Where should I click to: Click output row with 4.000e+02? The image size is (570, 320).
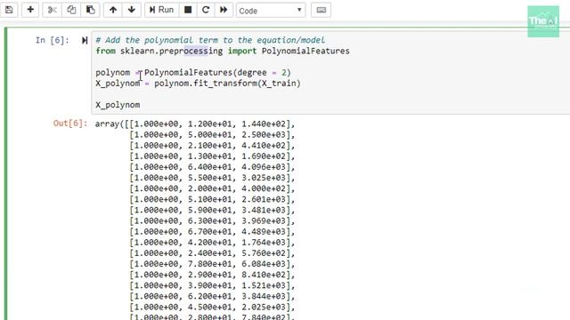(212, 188)
